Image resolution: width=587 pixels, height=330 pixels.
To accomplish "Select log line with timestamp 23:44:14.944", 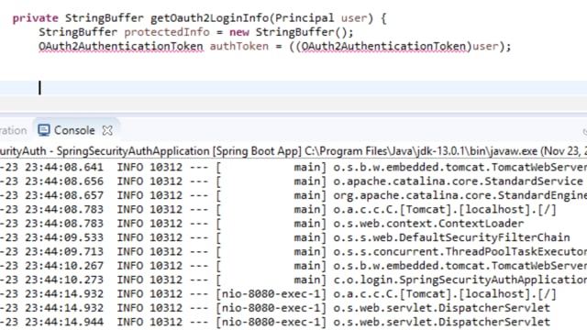I will point(293,322).
